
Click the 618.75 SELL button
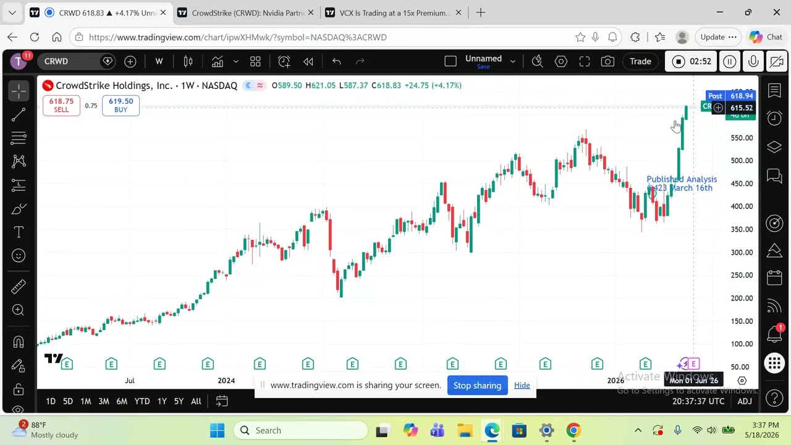(x=61, y=105)
